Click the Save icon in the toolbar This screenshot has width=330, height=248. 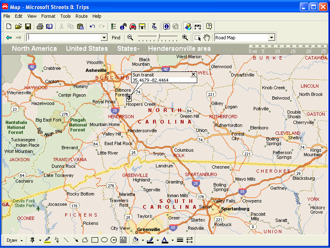(x=28, y=26)
